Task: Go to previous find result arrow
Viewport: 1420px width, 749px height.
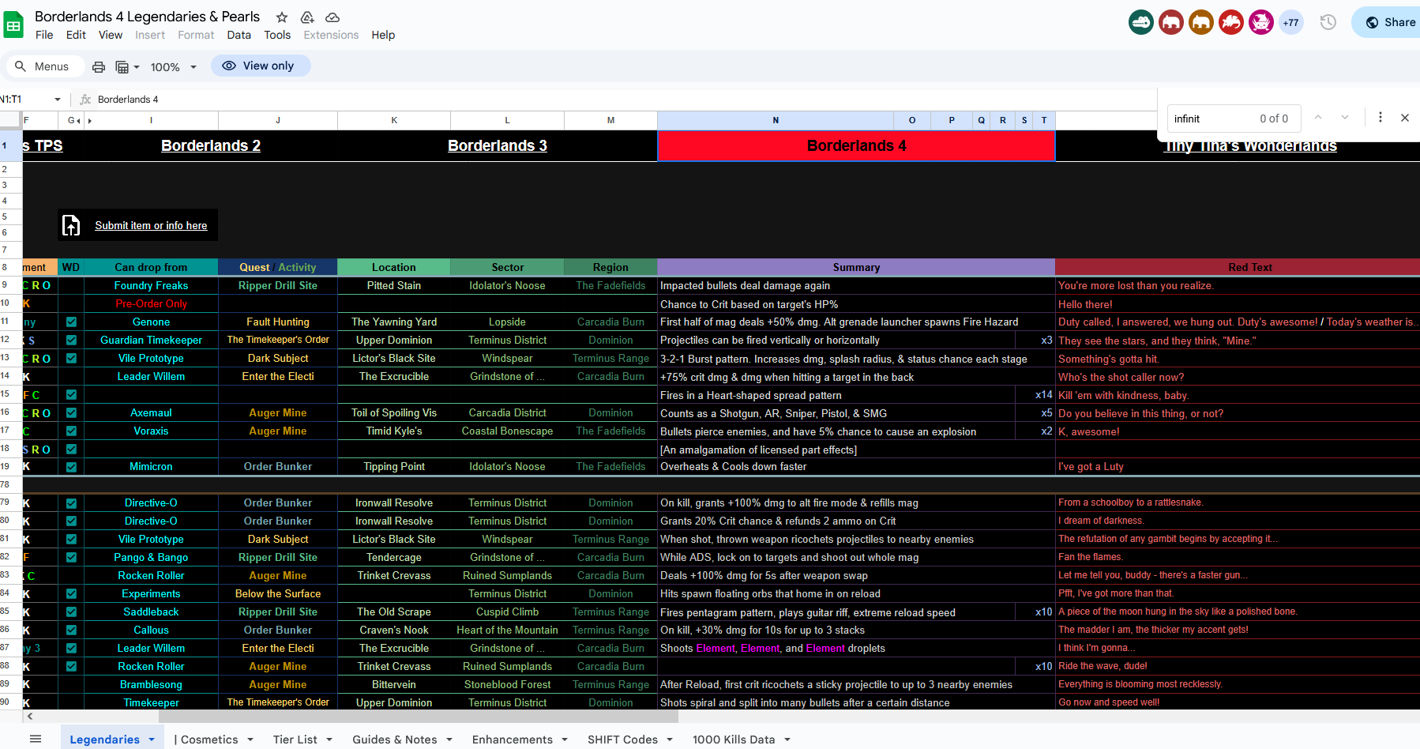Action: point(1318,118)
